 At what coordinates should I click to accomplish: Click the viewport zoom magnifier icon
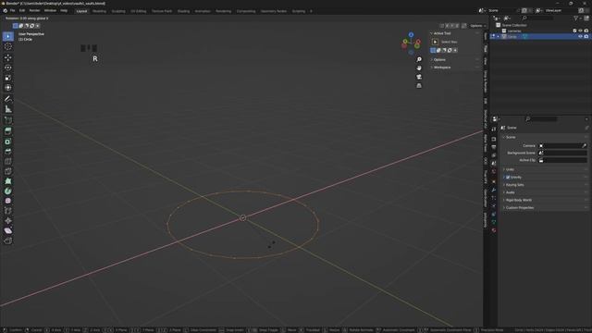(419, 59)
